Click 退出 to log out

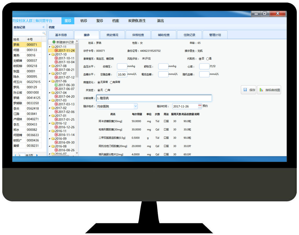pos(160,21)
